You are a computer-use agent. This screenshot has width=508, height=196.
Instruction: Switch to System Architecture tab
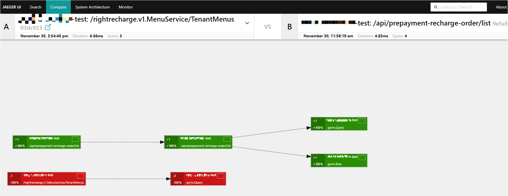coord(92,7)
